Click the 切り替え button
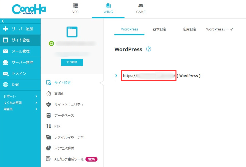 click(72, 62)
